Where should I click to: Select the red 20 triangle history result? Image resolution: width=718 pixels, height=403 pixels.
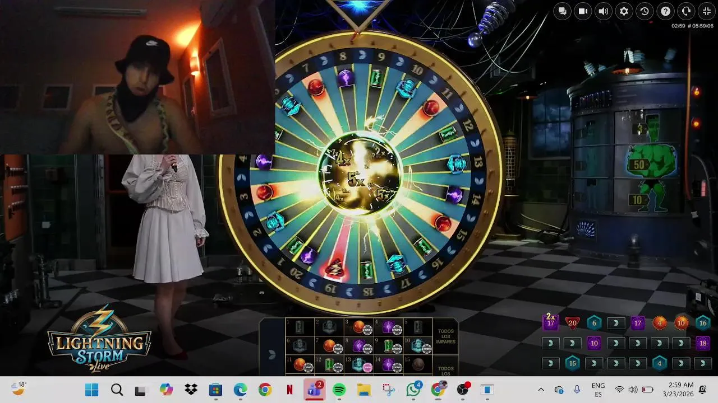[572, 323]
